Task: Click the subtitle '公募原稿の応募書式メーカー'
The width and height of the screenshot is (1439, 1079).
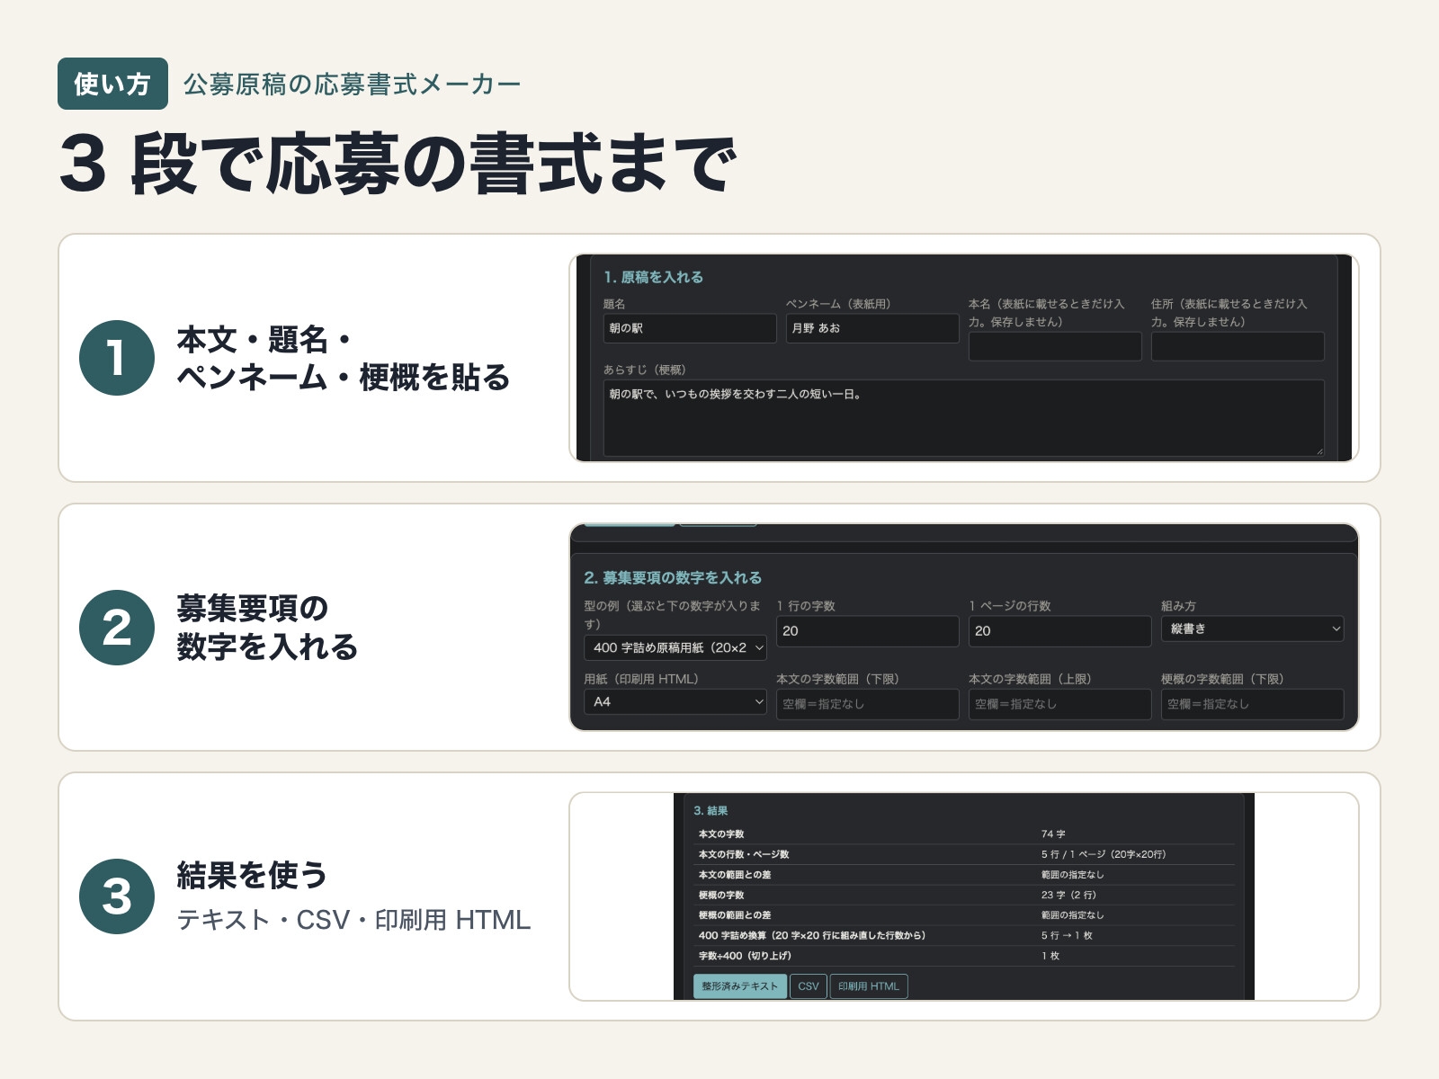Action: click(353, 85)
